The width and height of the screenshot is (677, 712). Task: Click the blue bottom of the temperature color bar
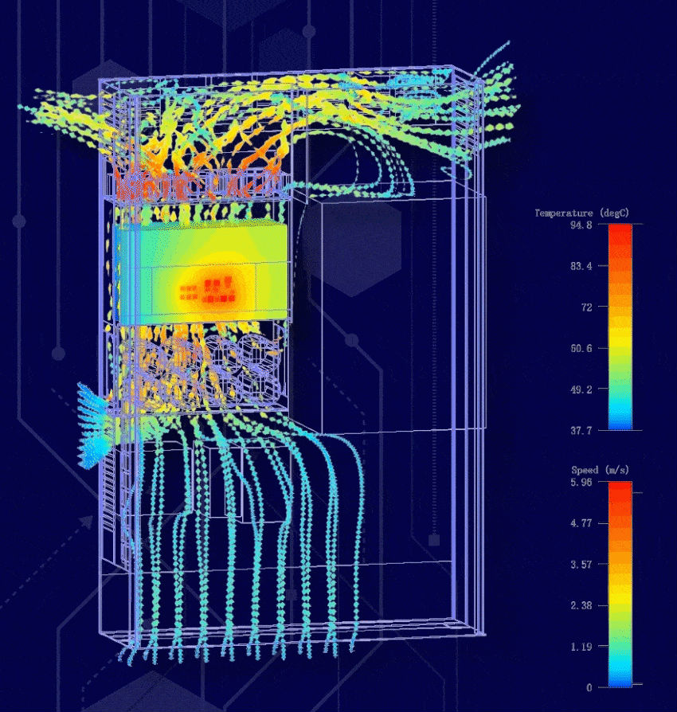[620, 423]
